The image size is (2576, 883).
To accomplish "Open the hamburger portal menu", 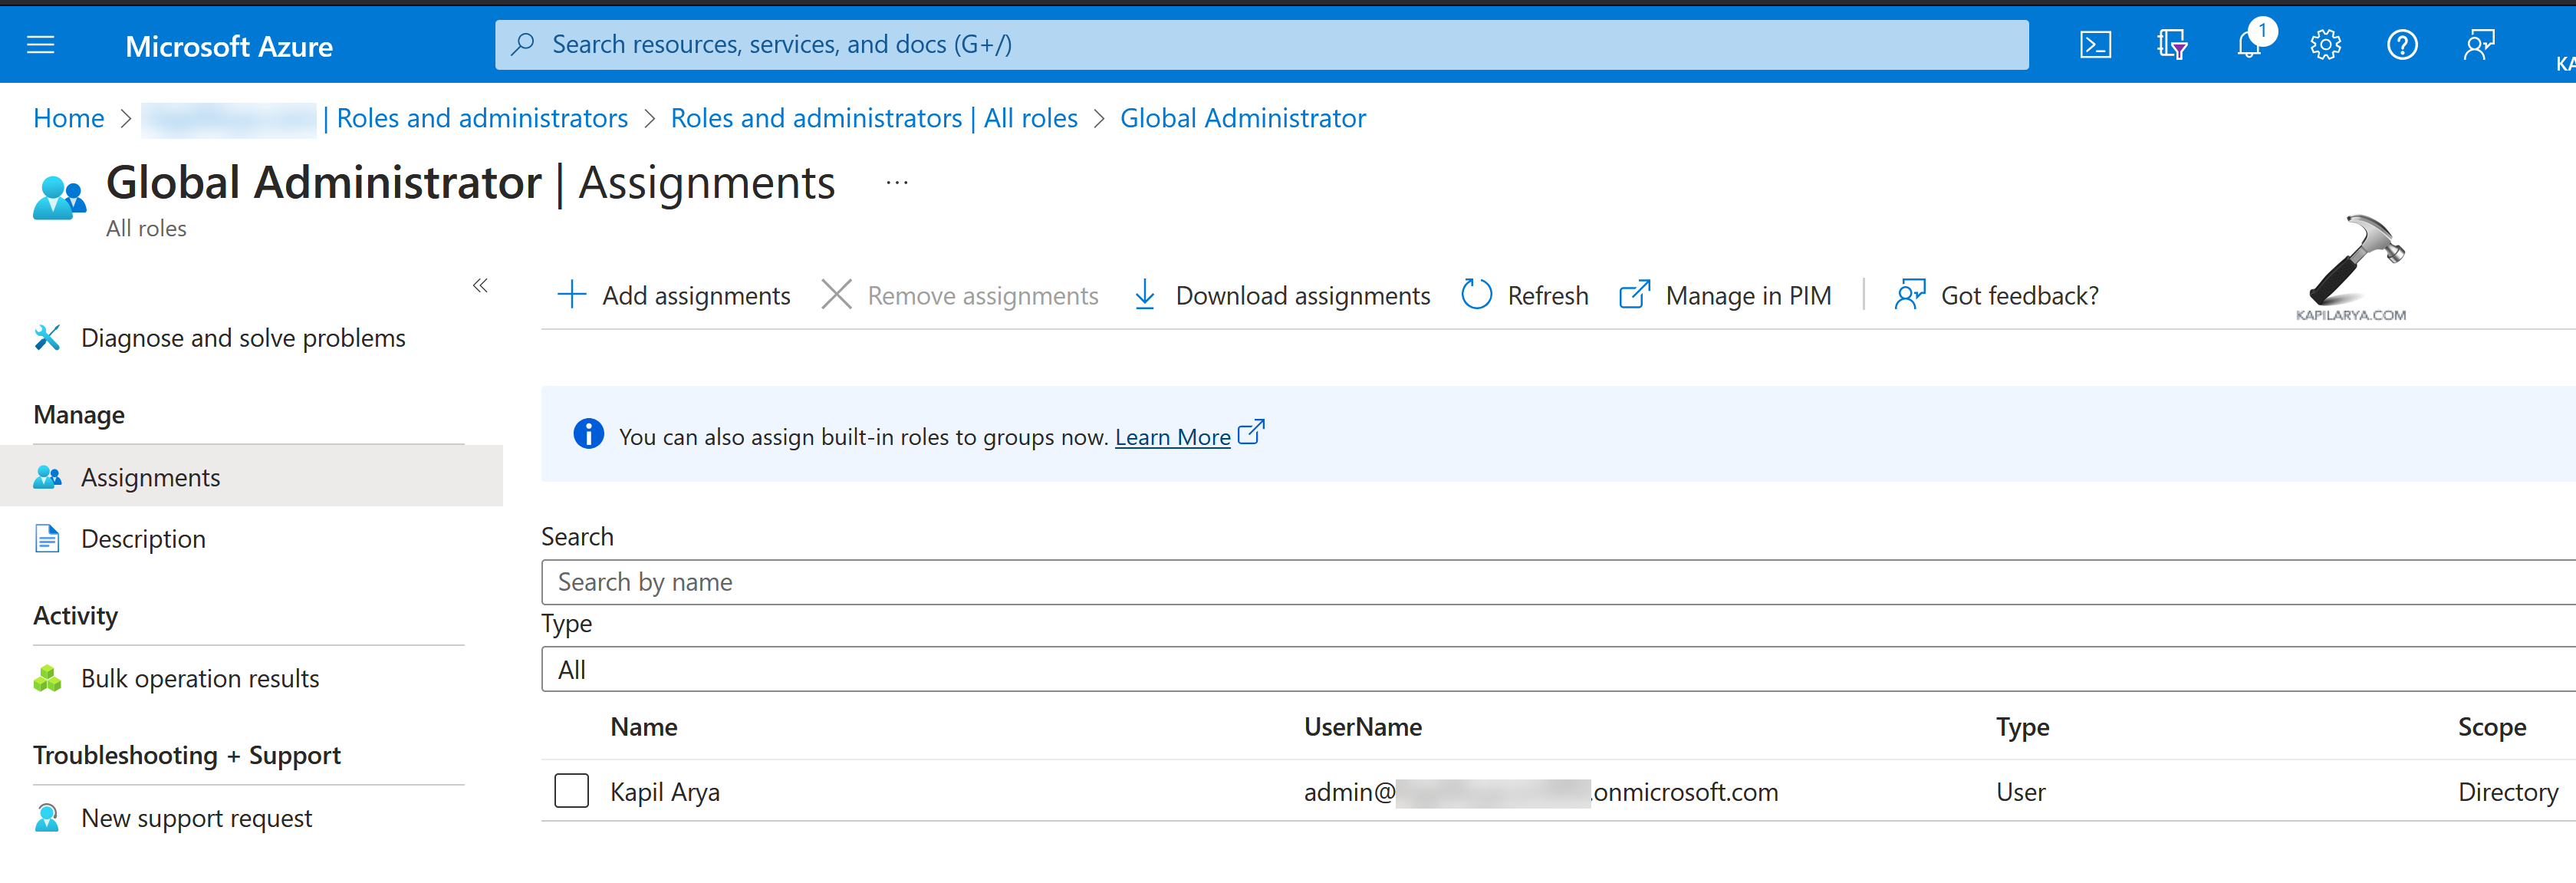I will coord(40,45).
